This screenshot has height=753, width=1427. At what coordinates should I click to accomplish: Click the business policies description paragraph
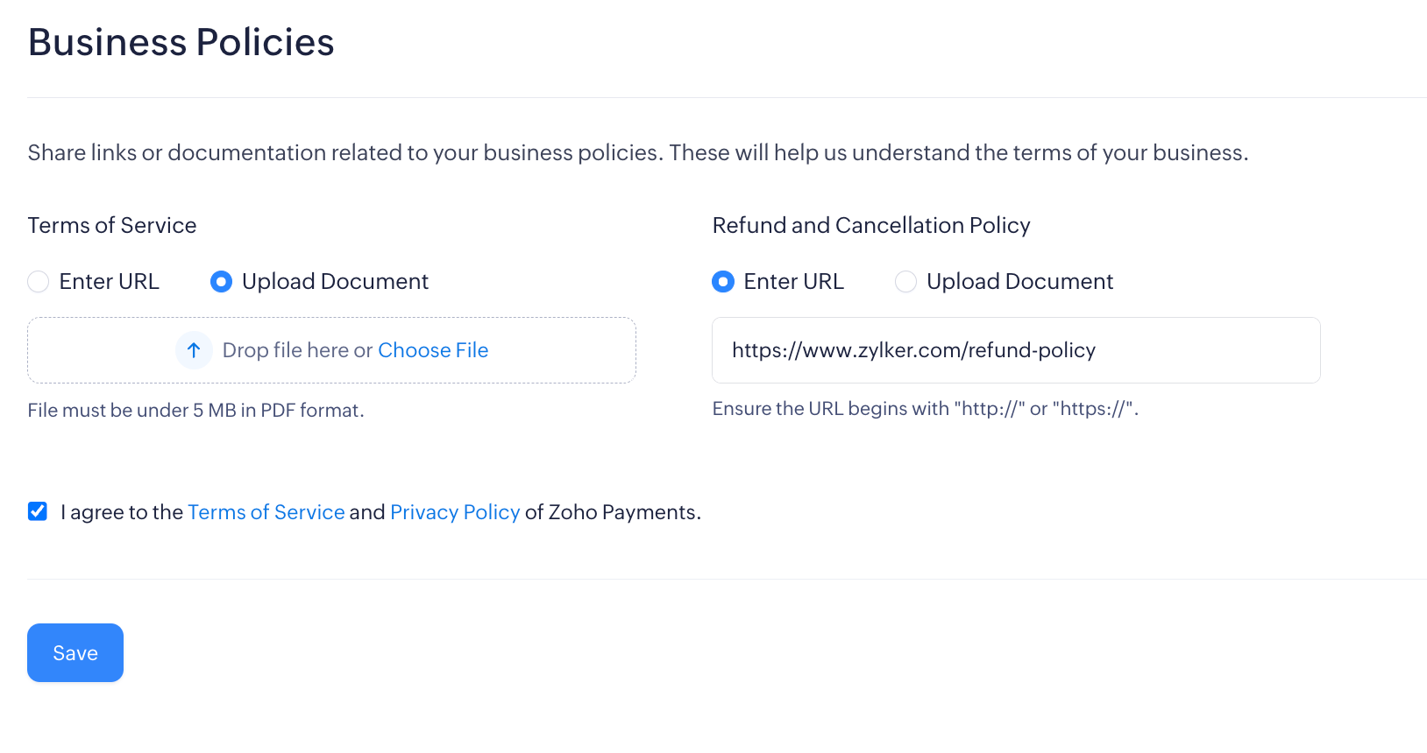(637, 152)
